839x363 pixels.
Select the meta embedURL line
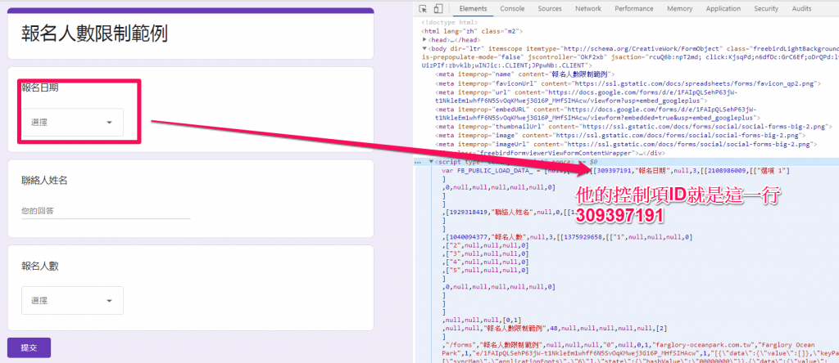click(598, 113)
